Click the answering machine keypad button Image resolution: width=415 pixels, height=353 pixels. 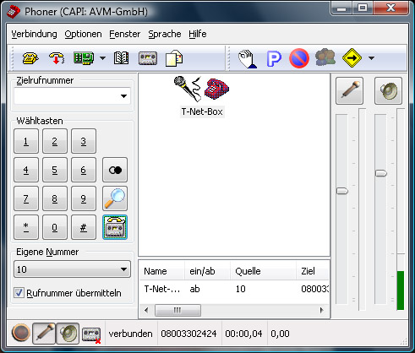[115, 227]
